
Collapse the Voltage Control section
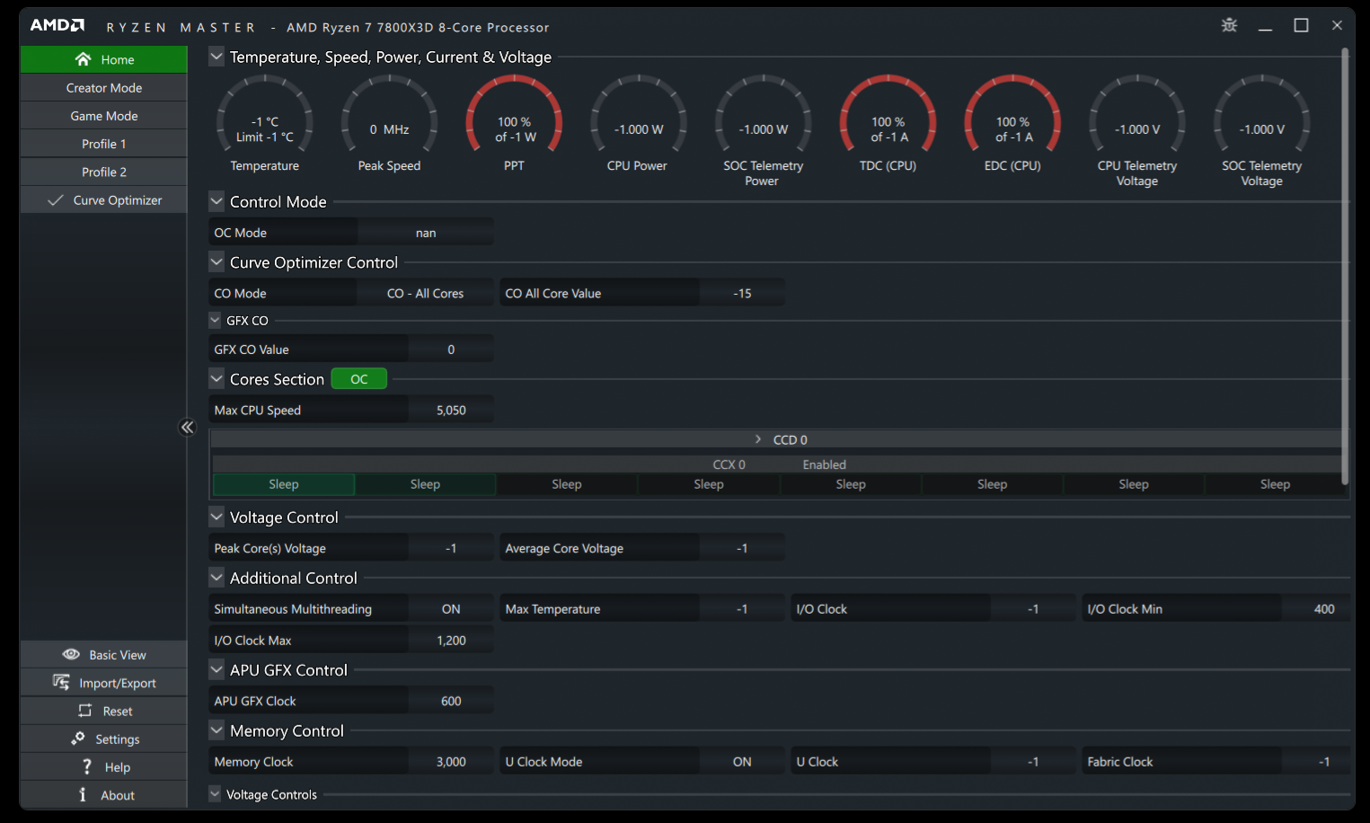(x=217, y=517)
